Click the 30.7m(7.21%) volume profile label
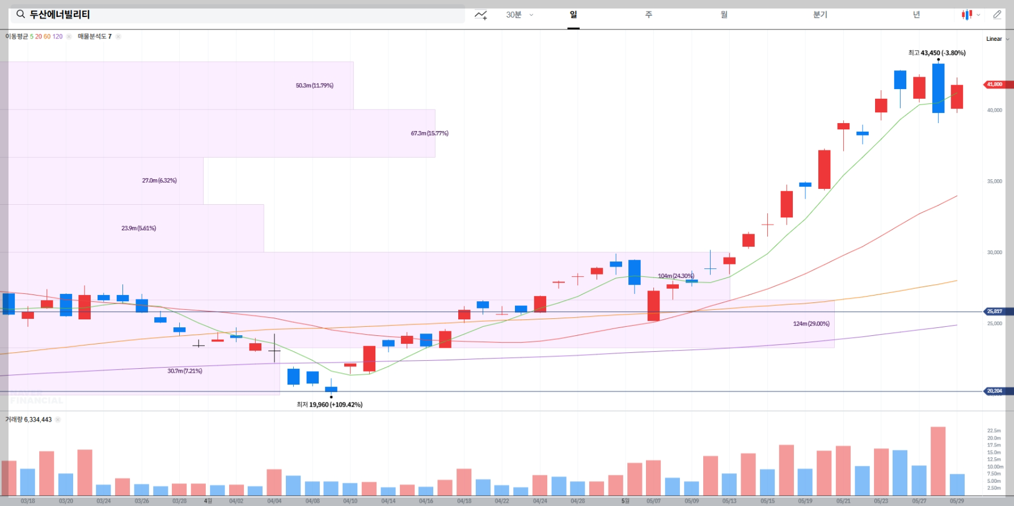Screen dimensions: 1014x506 click(184, 371)
